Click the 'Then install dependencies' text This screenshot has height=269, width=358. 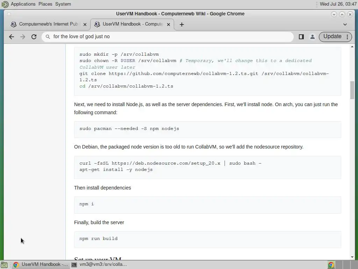(x=102, y=188)
